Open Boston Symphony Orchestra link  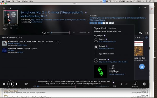point(75,20)
